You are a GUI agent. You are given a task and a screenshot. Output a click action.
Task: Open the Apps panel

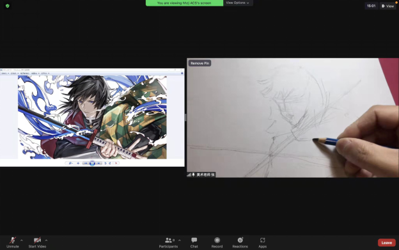262,242
